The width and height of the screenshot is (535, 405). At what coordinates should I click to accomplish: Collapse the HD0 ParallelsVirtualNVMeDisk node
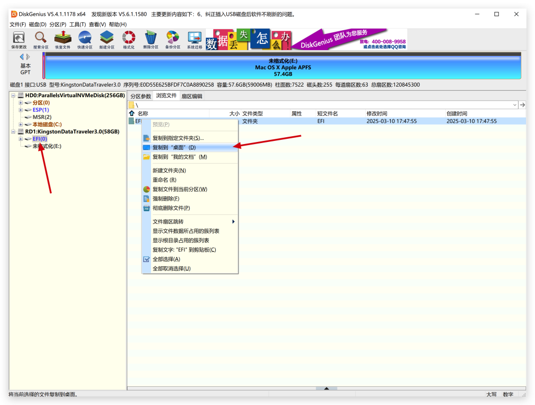pos(13,96)
